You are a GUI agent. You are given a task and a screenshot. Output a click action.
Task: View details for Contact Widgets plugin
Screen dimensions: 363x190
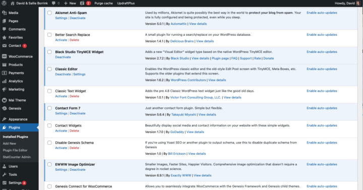195,132
